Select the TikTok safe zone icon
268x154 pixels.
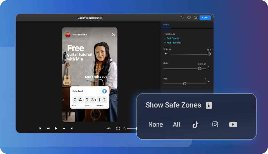(195, 124)
